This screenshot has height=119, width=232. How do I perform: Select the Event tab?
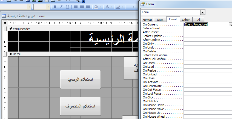(x=173, y=19)
